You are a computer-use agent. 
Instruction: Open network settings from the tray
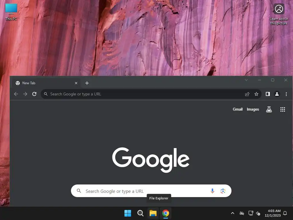(x=251, y=213)
